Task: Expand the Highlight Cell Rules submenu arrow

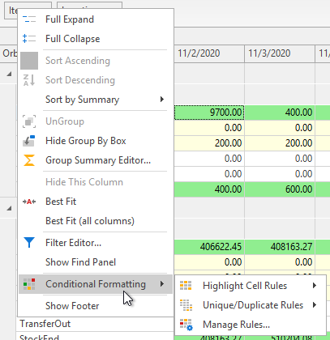Action: tap(315, 286)
